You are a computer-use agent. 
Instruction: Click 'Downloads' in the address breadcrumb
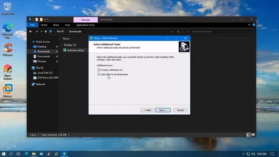75,31
